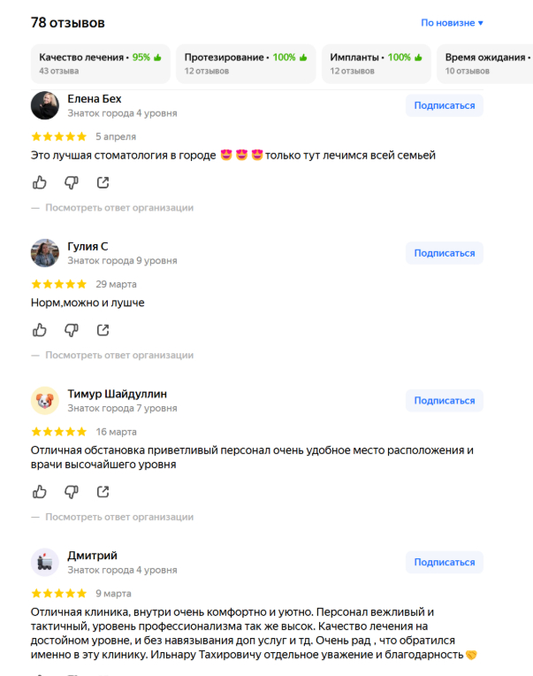533x676 pixels.
Task: Subscribe to Елена Бех via Подписаться
Action: click(x=445, y=105)
